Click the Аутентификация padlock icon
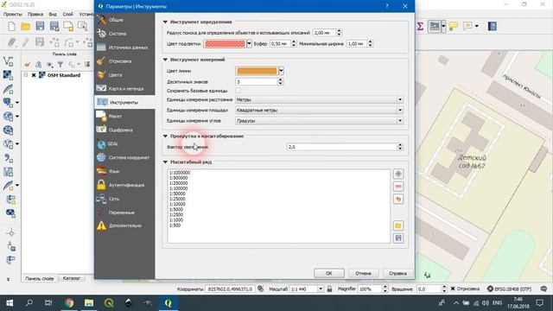 101,185
